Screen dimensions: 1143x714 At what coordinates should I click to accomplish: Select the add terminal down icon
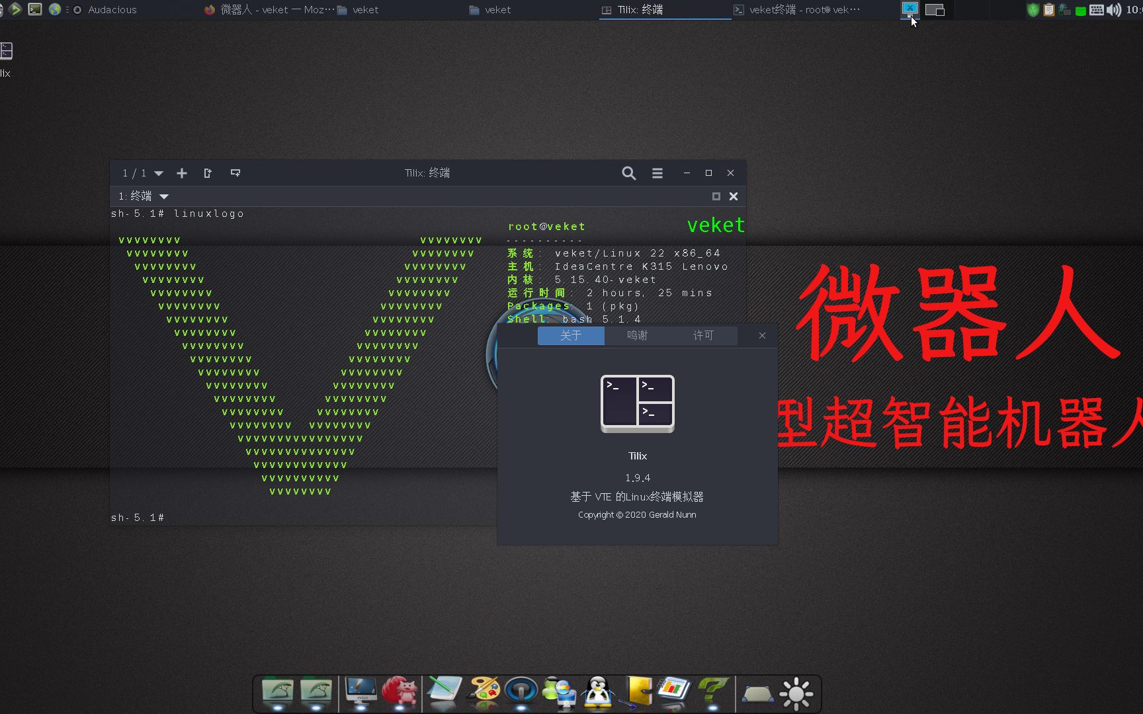[x=235, y=173]
